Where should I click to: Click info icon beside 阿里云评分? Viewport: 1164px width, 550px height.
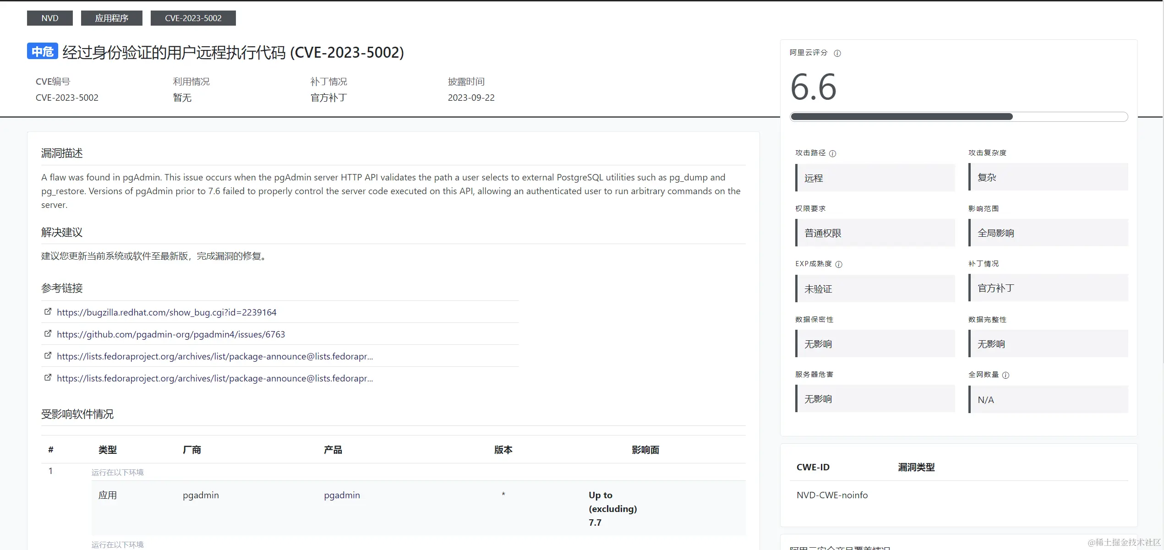(837, 53)
